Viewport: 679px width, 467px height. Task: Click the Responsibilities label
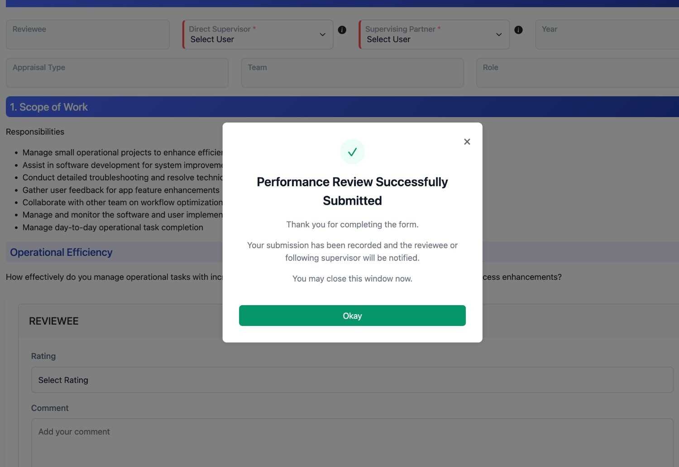pyautogui.click(x=35, y=132)
